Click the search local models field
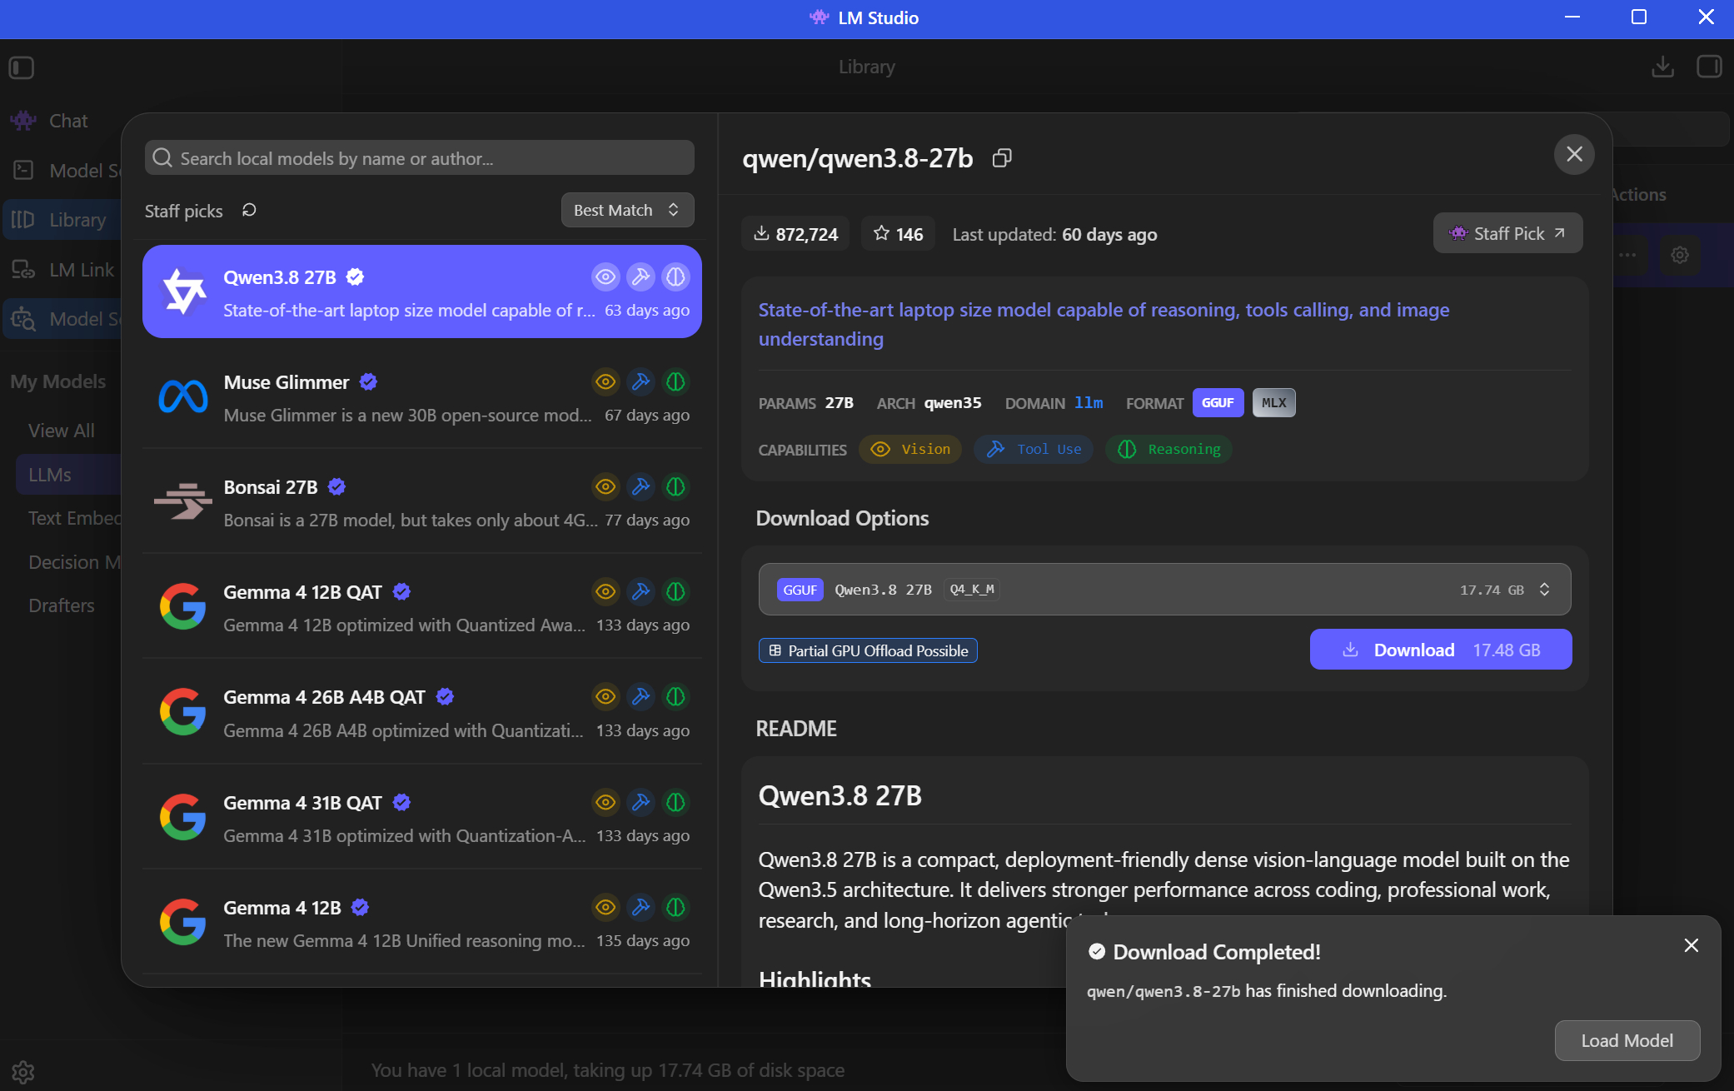The width and height of the screenshot is (1734, 1091). point(419,158)
